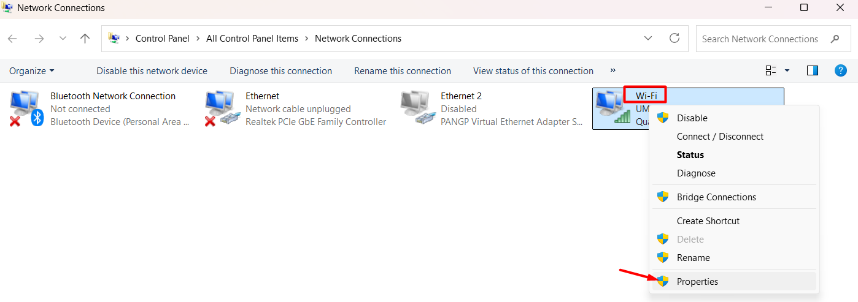Open the recent locations dropdown arrow
This screenshot has height=302, width=858.
[63, 39]
